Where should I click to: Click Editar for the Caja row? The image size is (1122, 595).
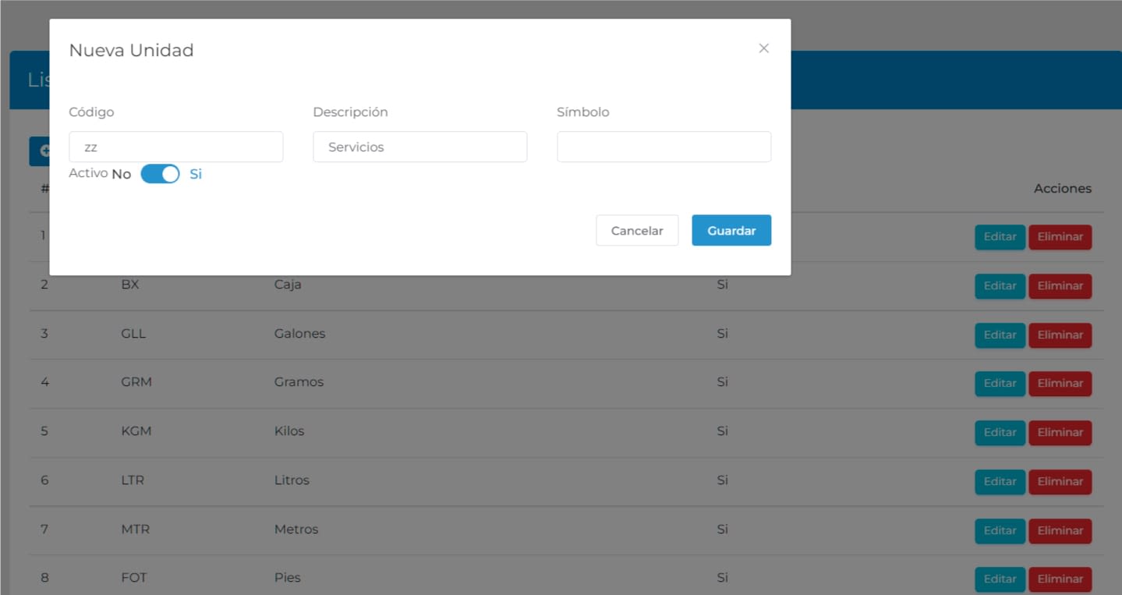click(x=999, y=286)
